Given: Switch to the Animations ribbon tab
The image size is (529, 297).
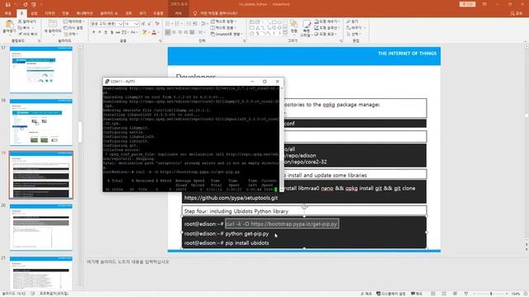Looking at the screenshot, I should pyautogui.click(x=84, y=13).
